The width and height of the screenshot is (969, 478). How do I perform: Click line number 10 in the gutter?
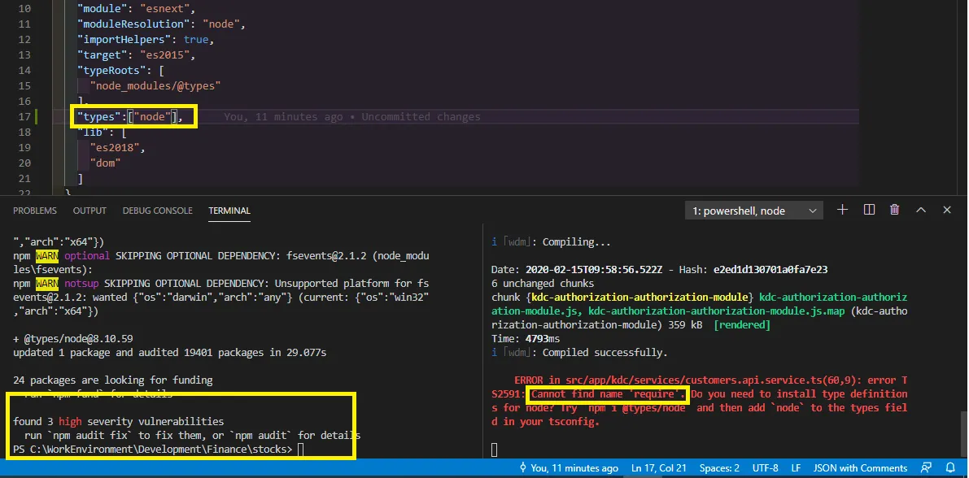click(24, 9)
